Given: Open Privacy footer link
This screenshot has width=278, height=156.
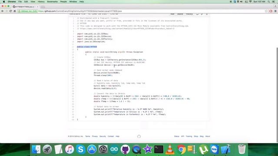Looking at the screenshot, I should (x=95, y=136).
